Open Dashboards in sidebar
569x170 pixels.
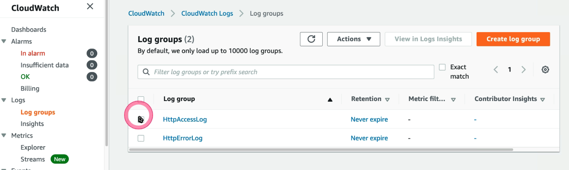click(29, 29)
